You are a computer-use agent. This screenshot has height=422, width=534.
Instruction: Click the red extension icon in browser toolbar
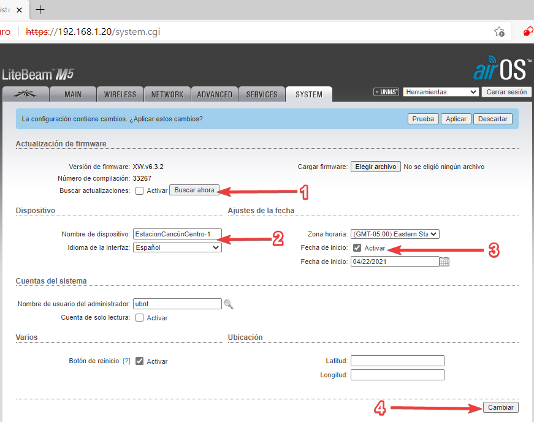click(527, 32)
